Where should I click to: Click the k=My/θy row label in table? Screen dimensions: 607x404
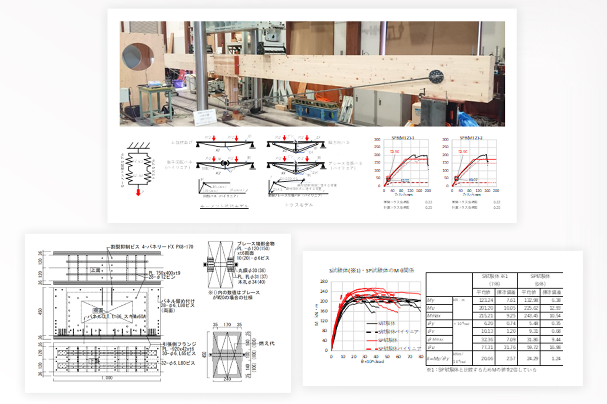point(438,359)
